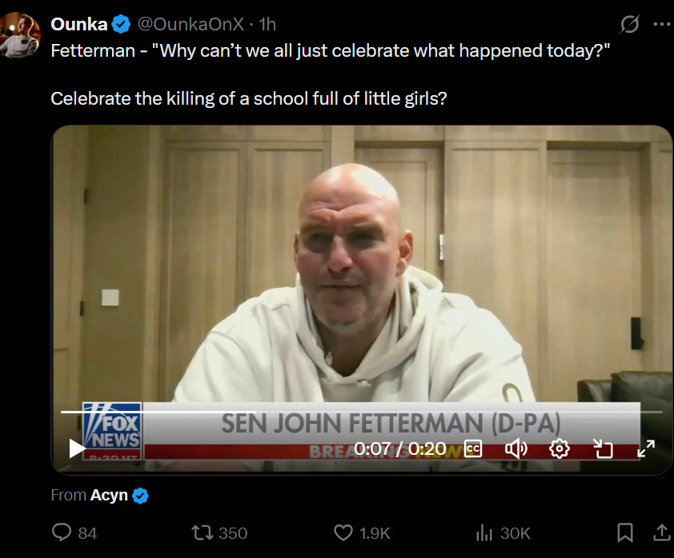Open the post's more options menu
Viewport: 674px width, 558px height.
pyautogui.click(x=661, y=25)
